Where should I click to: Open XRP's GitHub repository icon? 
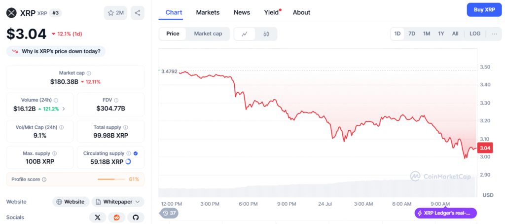(x=136, y=217)
